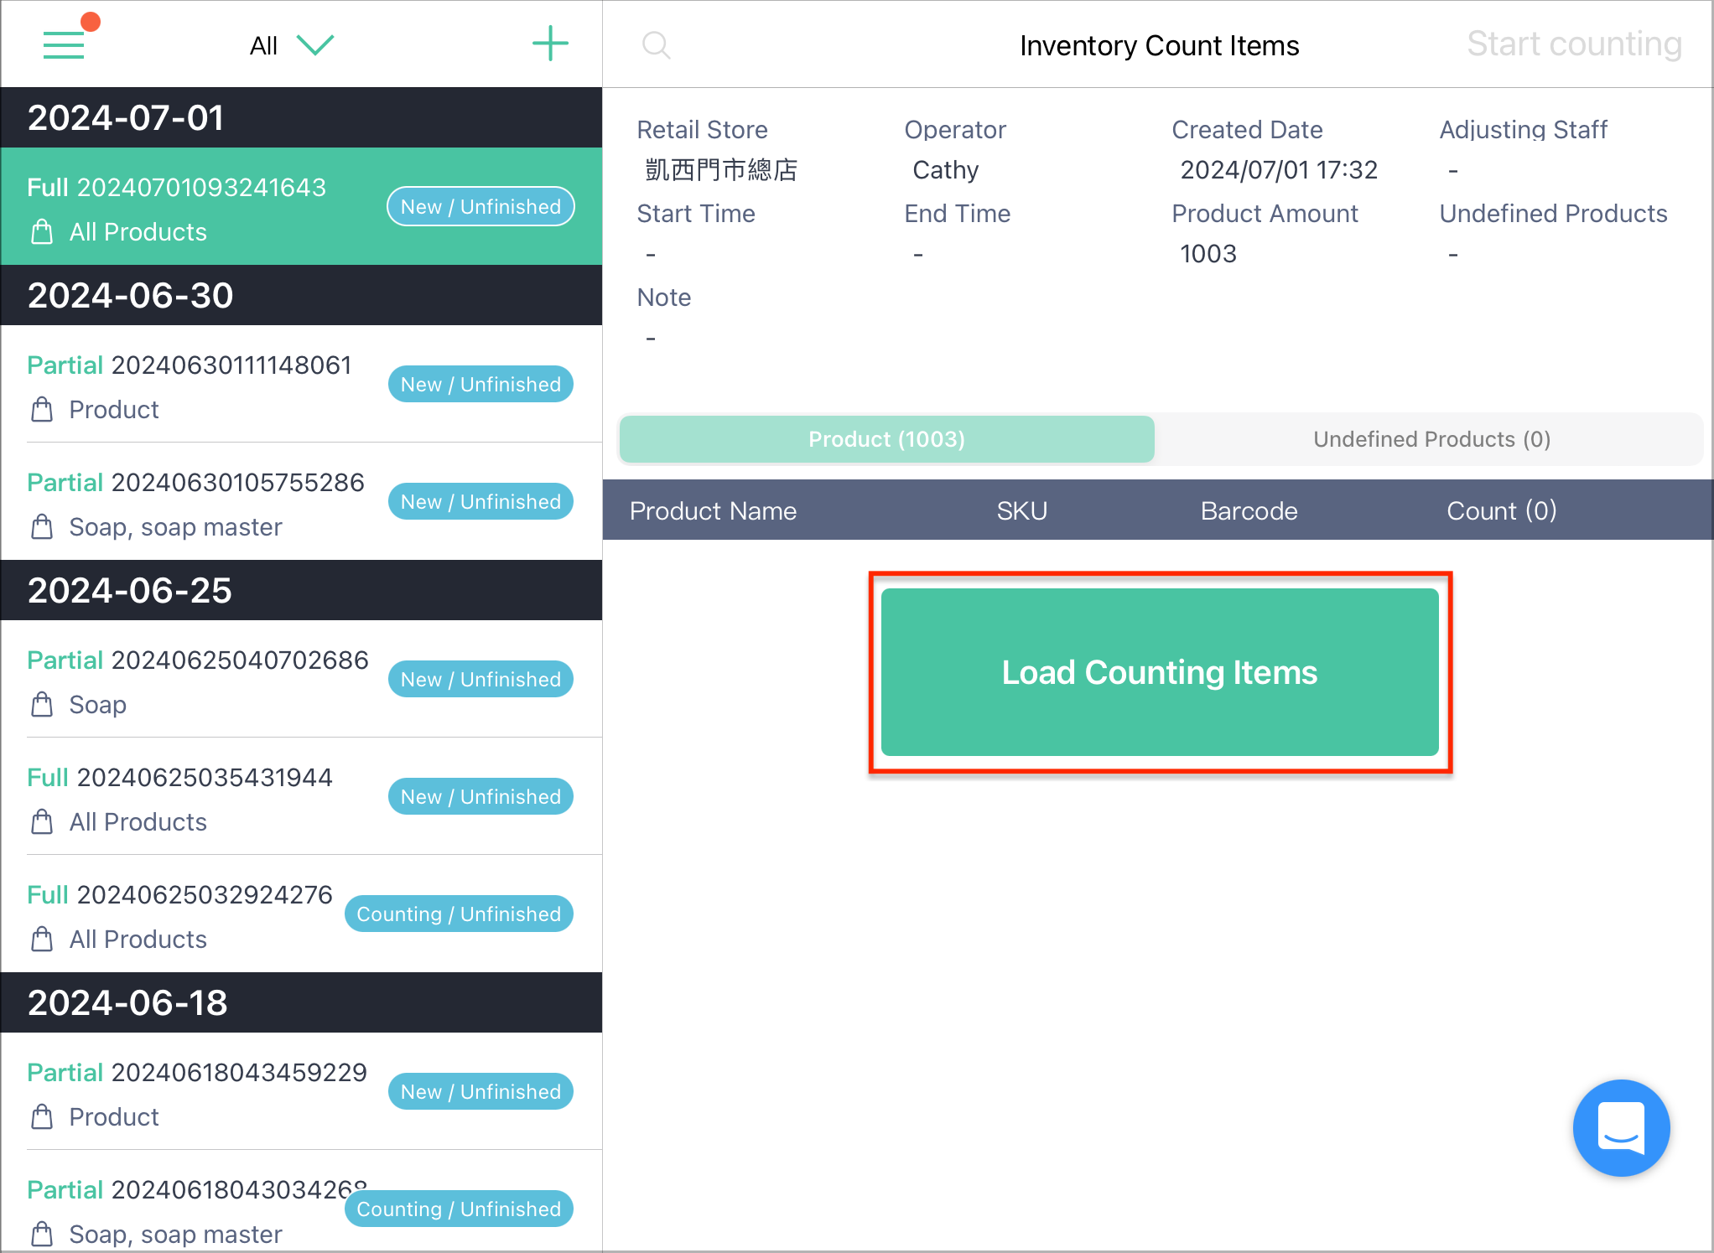Click New / Unfinished badge on 20240618043459229

pos(480,1091)
